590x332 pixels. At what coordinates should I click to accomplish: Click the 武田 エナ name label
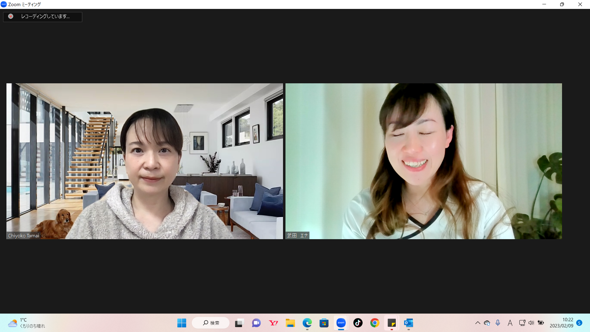(297, 235)
